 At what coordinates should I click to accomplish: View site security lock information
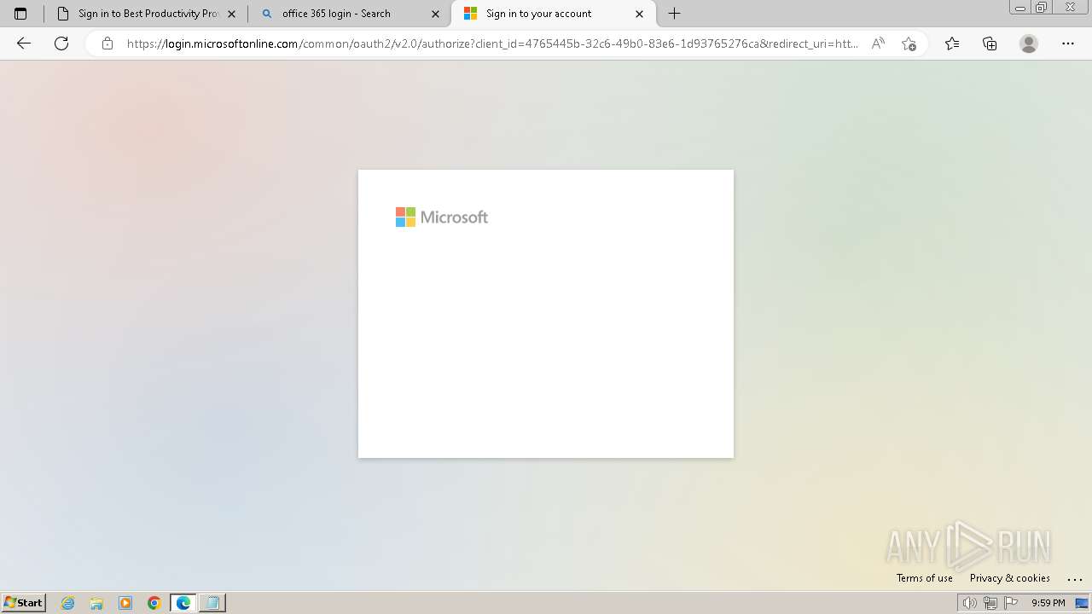[107, 43]
